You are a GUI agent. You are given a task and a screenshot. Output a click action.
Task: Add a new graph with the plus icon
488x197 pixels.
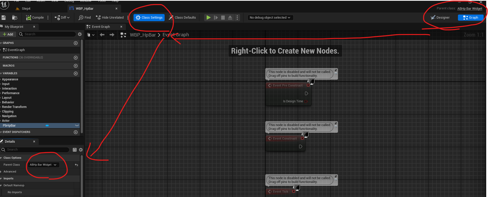pos(76,43)
